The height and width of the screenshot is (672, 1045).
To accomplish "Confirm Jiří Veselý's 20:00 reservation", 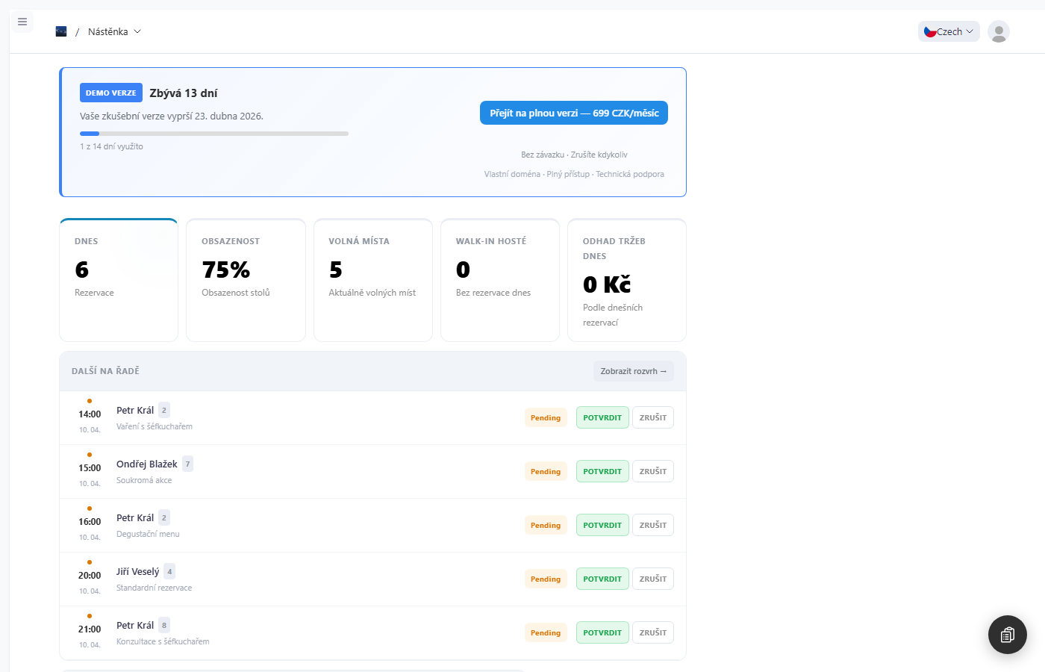I will 602,579.
